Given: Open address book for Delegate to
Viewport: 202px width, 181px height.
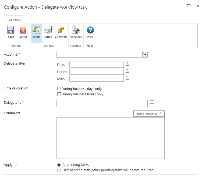Looking at the screenshot, I should point(152,102).
